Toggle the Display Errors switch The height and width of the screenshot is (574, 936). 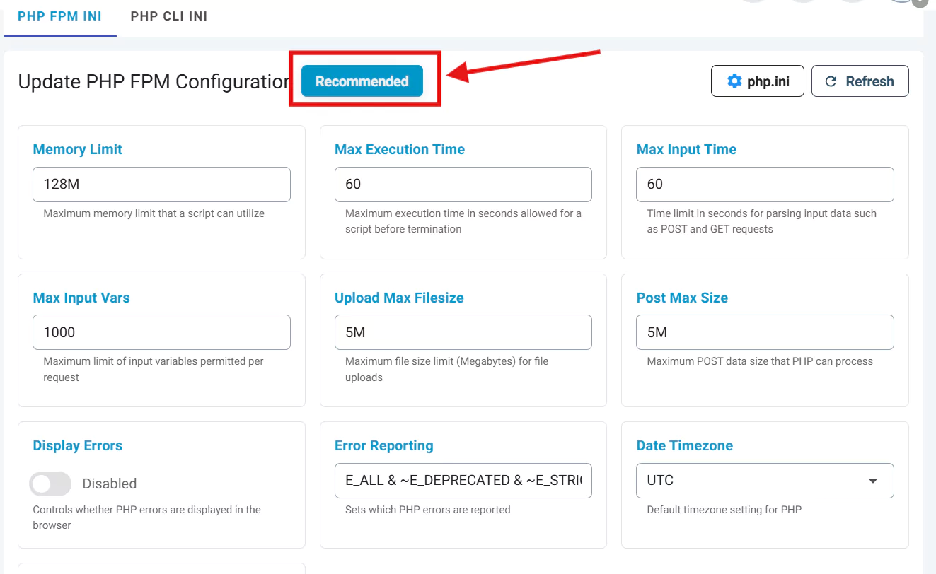point(50,484)
